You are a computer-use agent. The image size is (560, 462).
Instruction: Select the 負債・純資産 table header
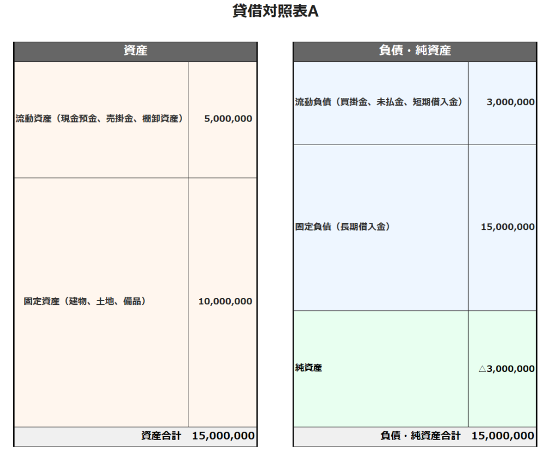[x=415, y=51]
